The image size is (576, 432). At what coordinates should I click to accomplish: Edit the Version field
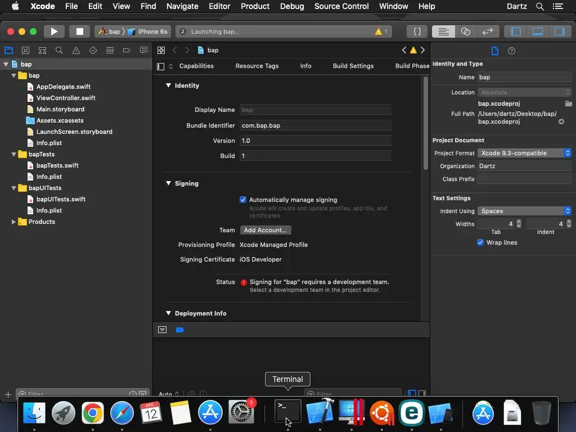click(315, 141)
